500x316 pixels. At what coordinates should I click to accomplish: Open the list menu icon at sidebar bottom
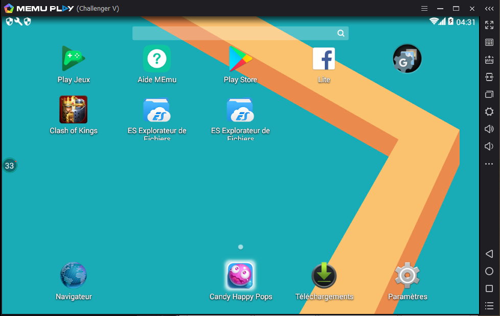point(489,306)
